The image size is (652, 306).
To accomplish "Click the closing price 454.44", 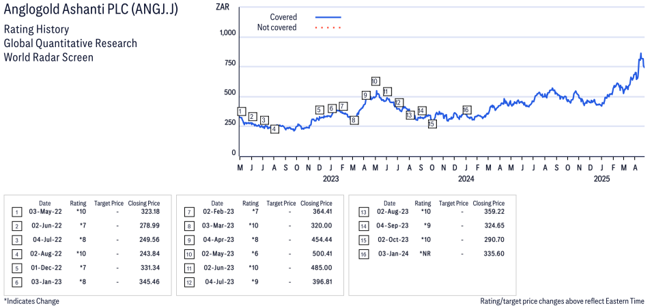I will pos(323,240).
